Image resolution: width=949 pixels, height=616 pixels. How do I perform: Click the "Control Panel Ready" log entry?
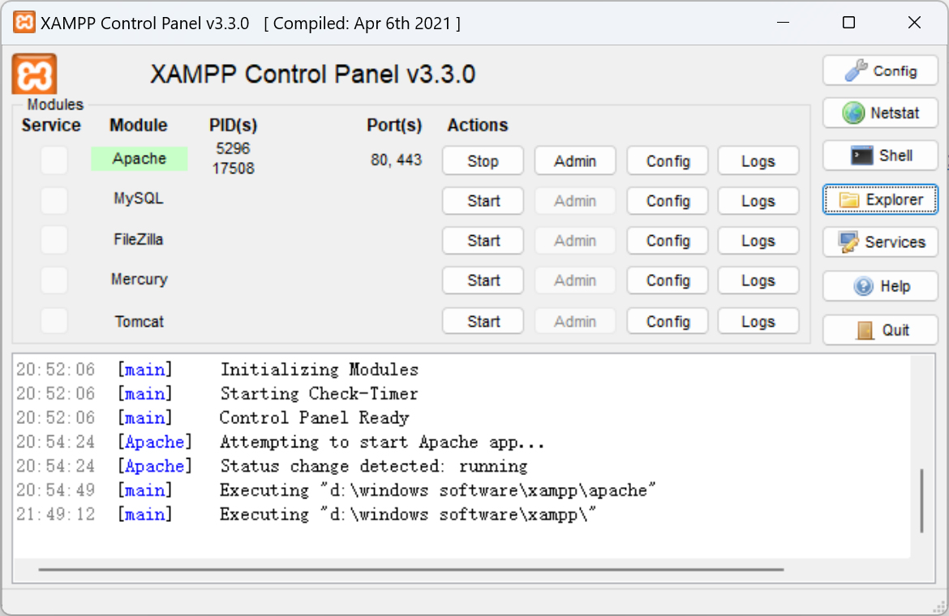(x=314, y=417)
